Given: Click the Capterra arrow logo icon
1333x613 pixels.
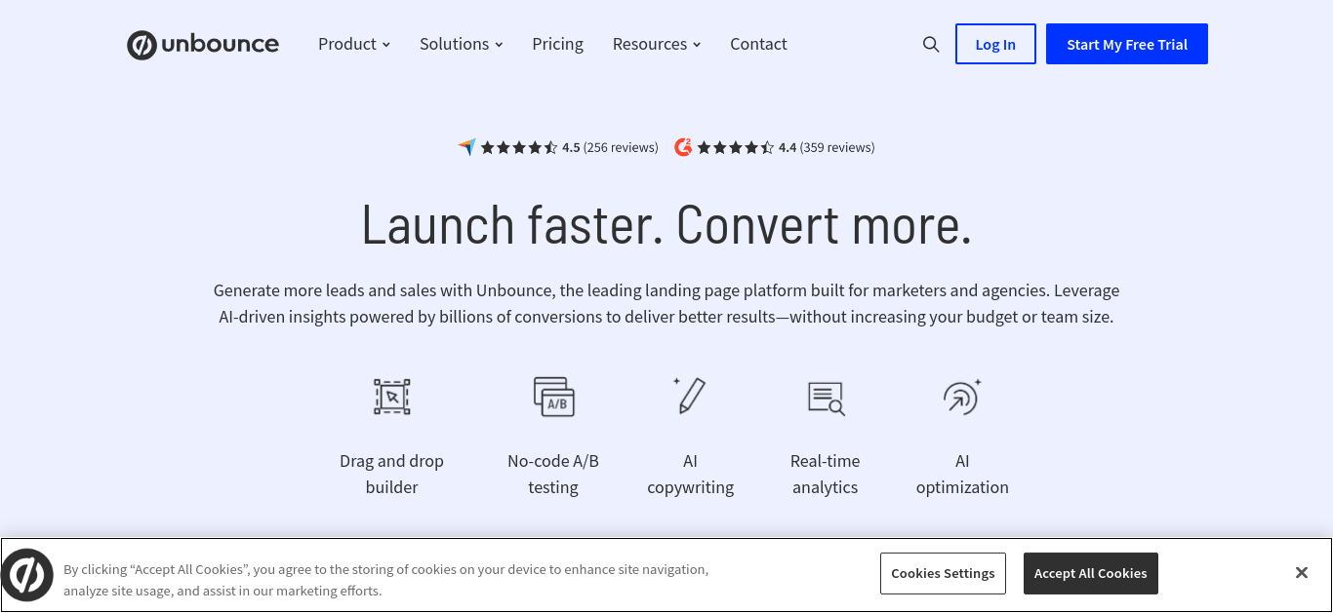Looking at the screenshot, I should (467, 147).
